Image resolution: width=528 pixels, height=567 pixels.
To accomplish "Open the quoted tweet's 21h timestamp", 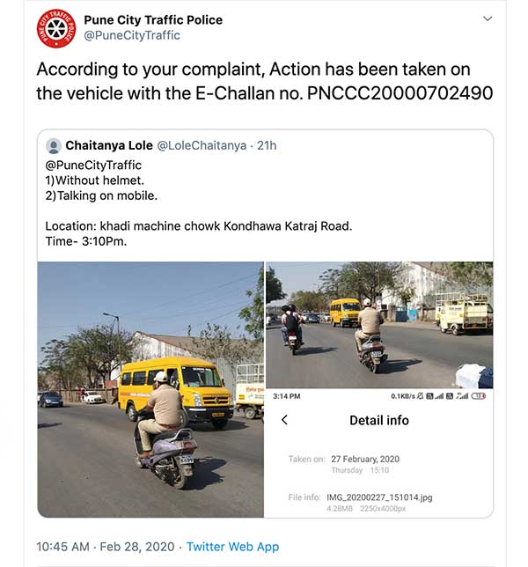I will (267, 145).
